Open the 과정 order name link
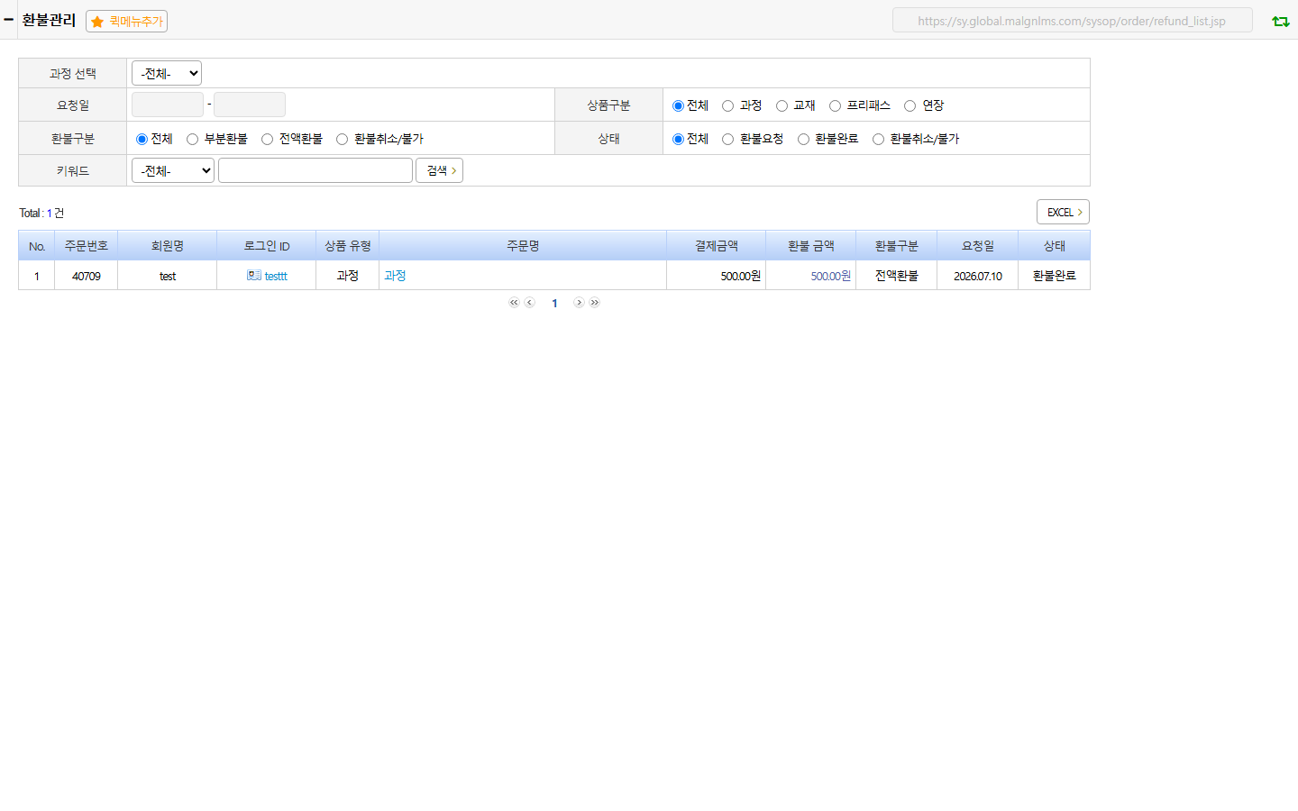This screenshot has width=1298, height=811. coord(395,276)
